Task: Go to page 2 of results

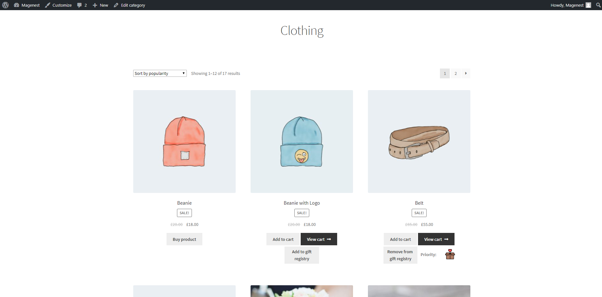Action: click(455, 73)
